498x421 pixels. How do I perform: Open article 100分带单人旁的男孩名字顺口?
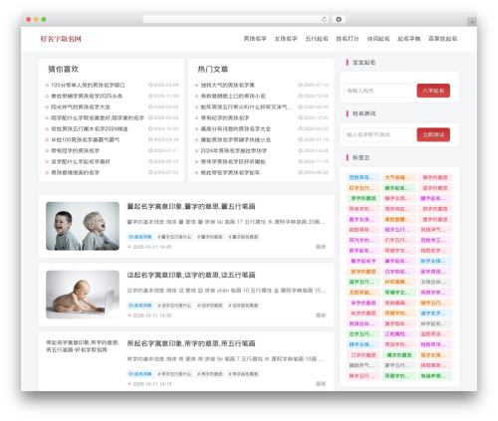(x=88, y=86)
